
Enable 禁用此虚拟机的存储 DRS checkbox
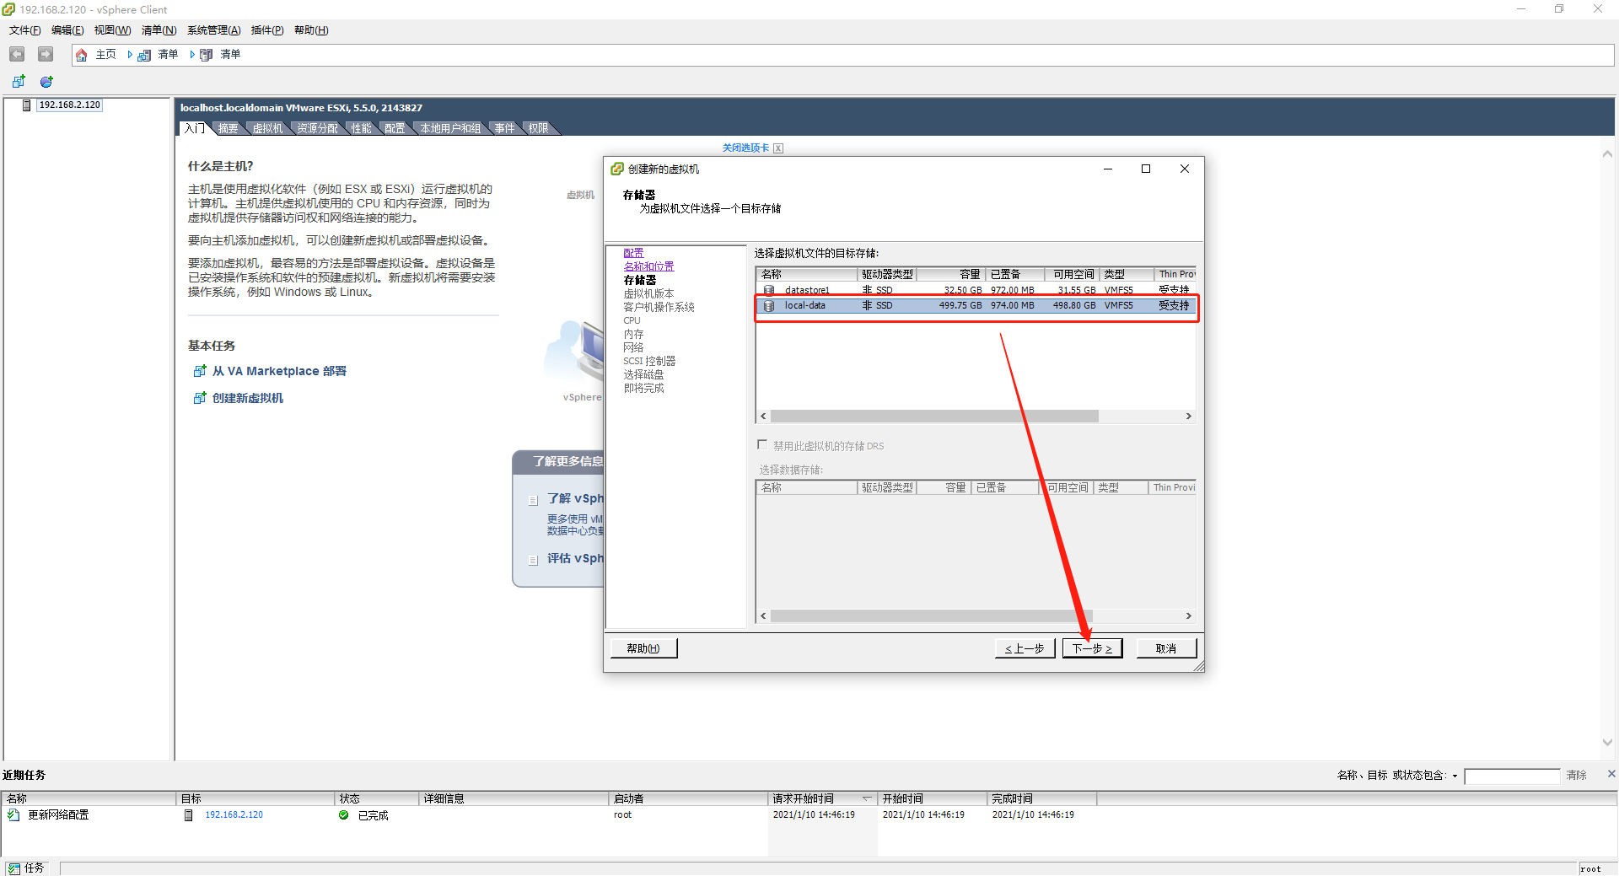coord(762,445)
